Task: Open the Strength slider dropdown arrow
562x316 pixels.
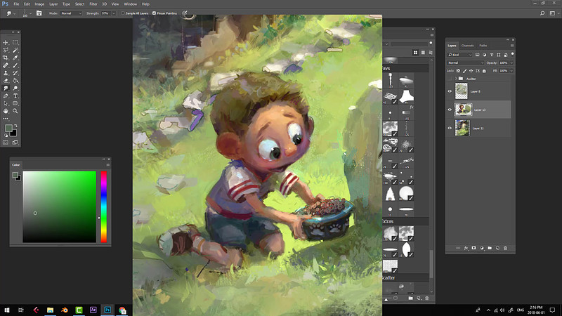Action: (114, 13)
